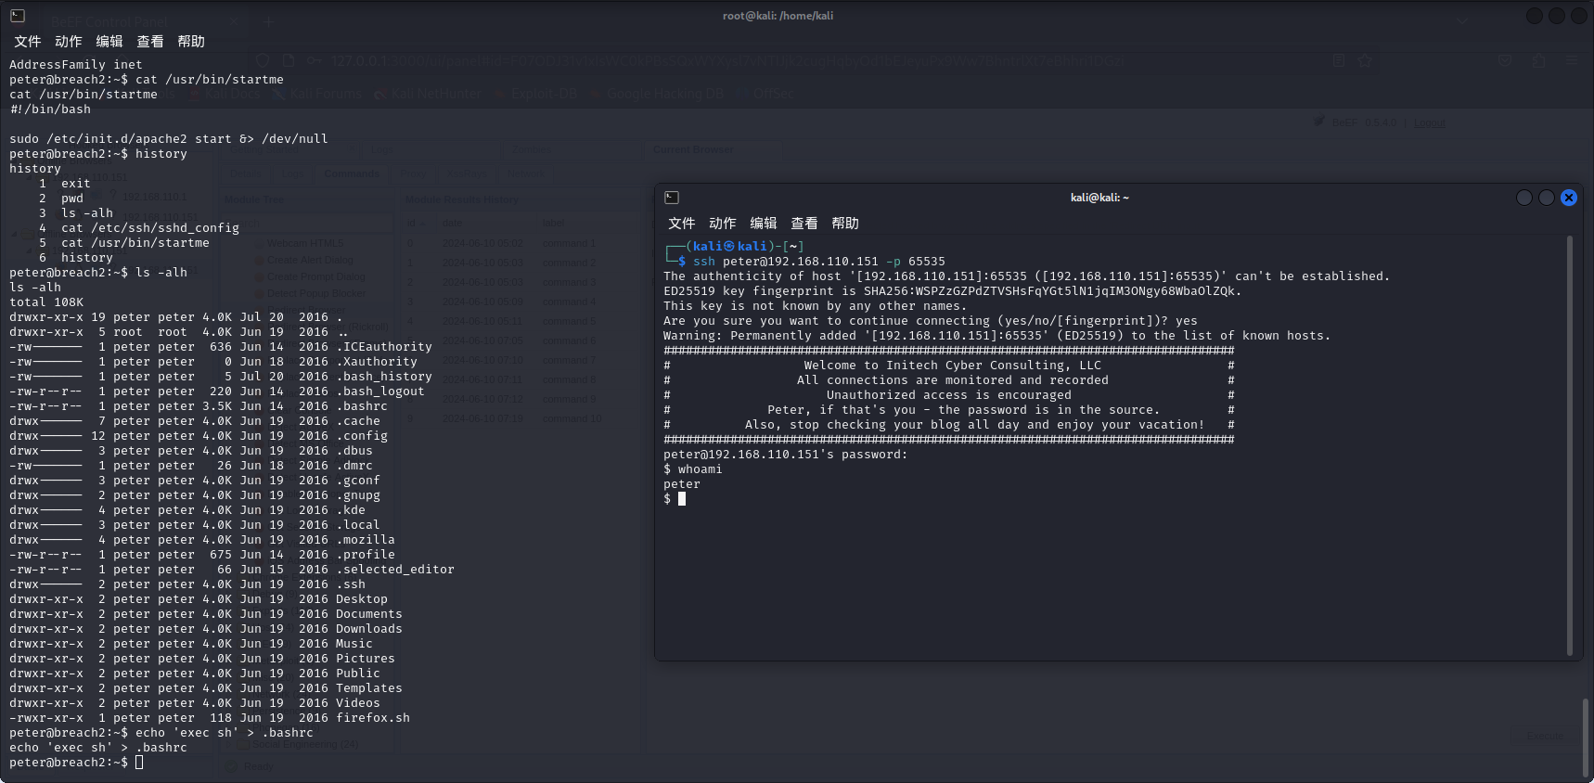Image resolution: width=1594 pixels, height=783 pixels.
Task: Click '.config' directory in the listing
Action: 362,436
